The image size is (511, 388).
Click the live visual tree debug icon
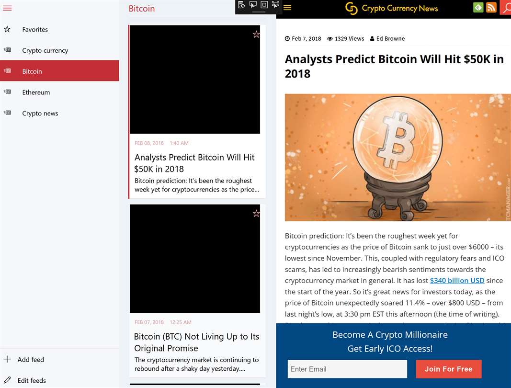pyautogui.click(x=241, y=5)
